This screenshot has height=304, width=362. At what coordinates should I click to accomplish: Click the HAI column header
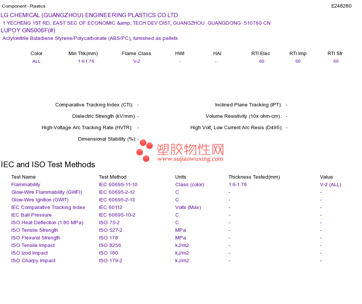217,54
